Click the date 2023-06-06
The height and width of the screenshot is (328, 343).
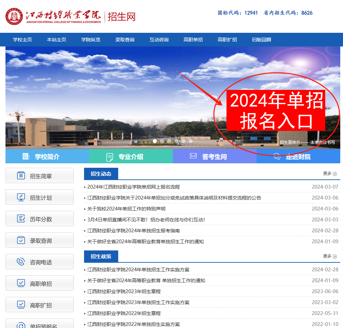point(325,291)
